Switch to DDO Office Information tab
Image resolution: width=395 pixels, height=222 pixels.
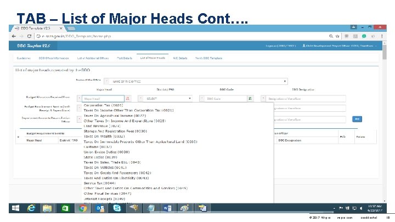pos(54,58)
